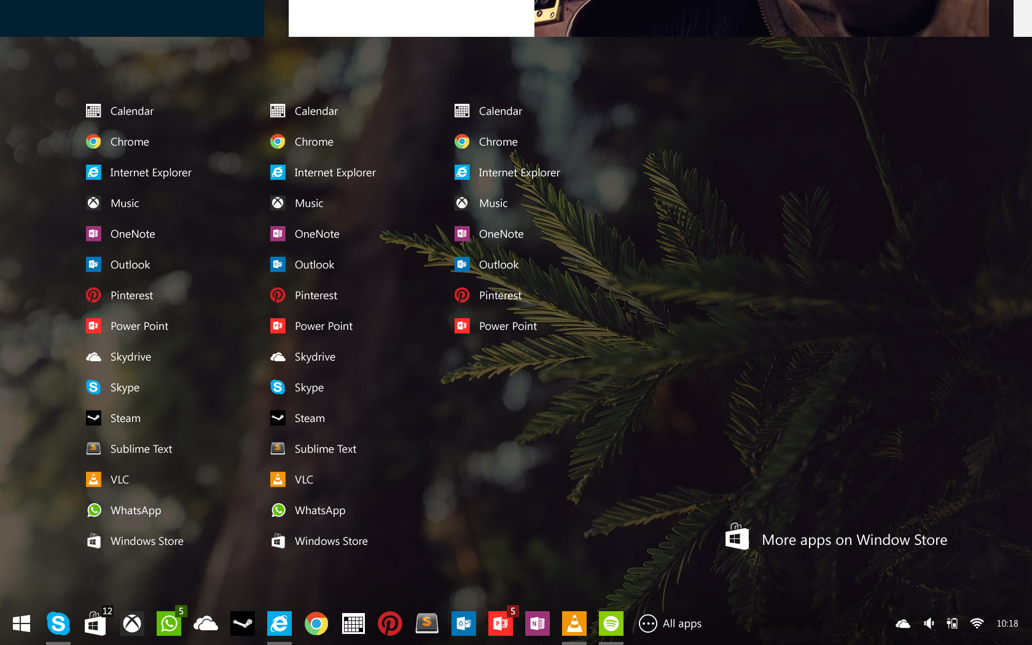Open Skydrive in the first column

(x=119, y=356)
